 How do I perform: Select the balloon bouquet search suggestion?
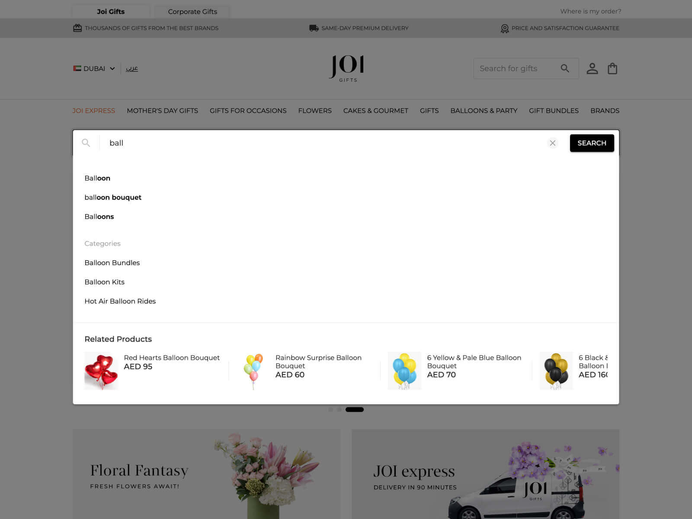[113, 197]
